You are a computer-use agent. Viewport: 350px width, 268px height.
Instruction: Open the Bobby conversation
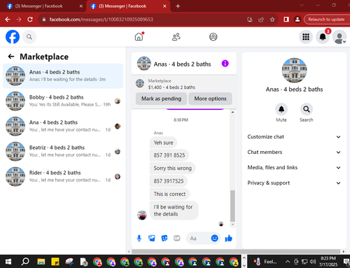coord(63,101)
